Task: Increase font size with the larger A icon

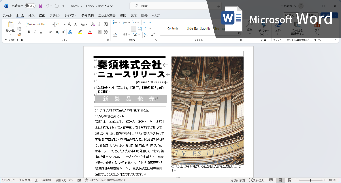Action: point(69,24)
